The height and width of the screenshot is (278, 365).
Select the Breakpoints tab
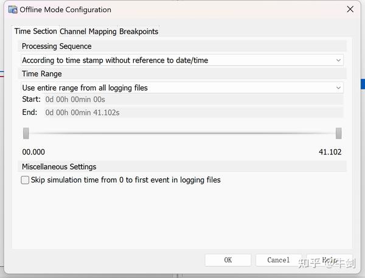click(139, 32)
